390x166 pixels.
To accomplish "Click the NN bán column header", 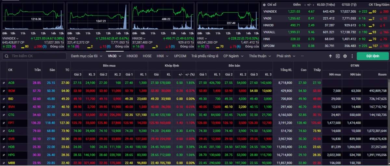I will coord(355,74).
